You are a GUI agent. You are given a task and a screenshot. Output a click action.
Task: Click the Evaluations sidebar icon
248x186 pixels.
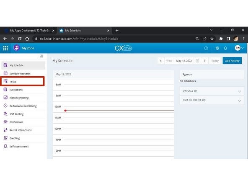point(5,90)
